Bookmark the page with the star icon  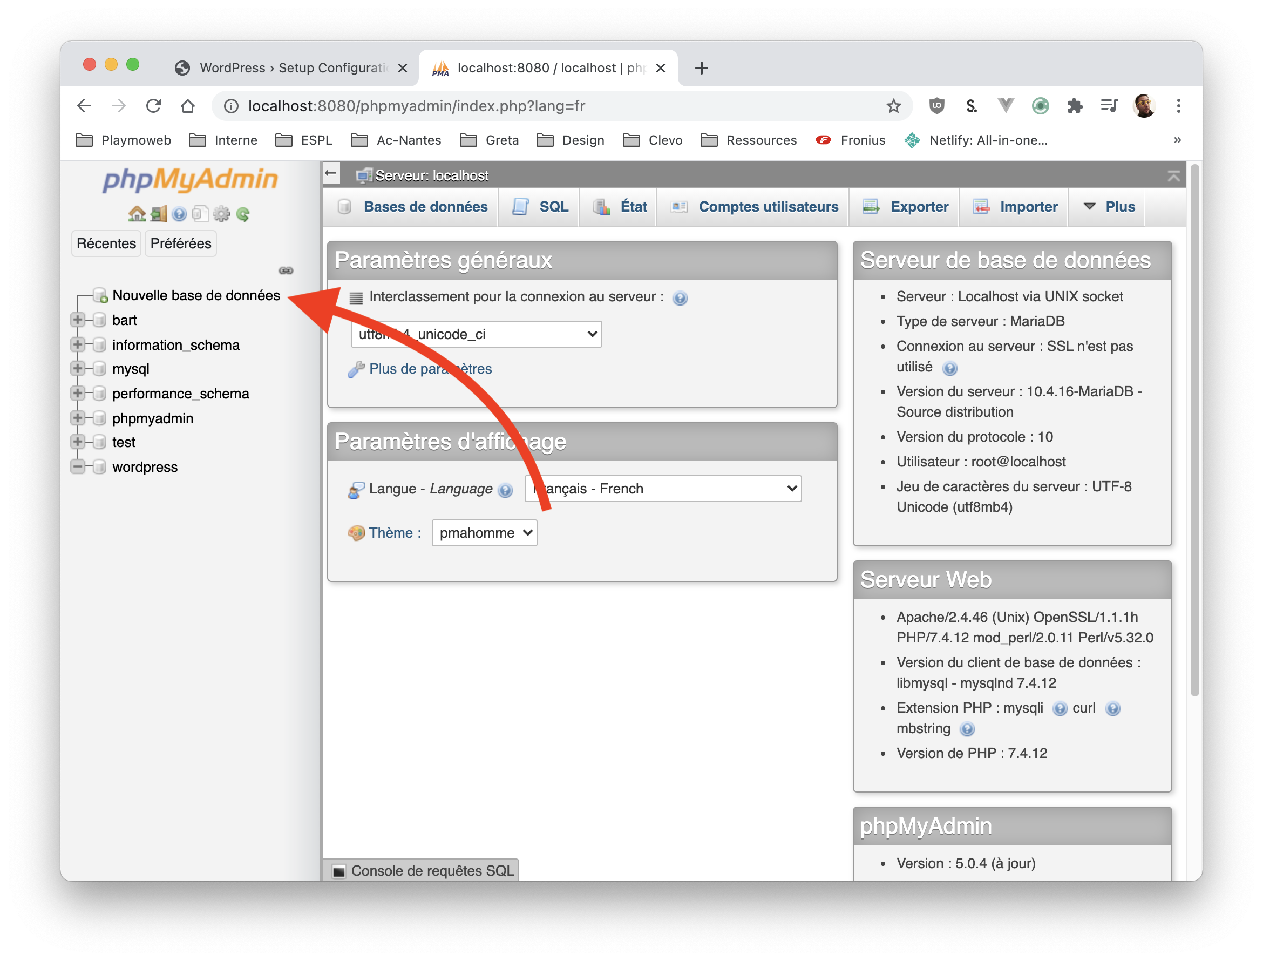[x=893, y=106]
